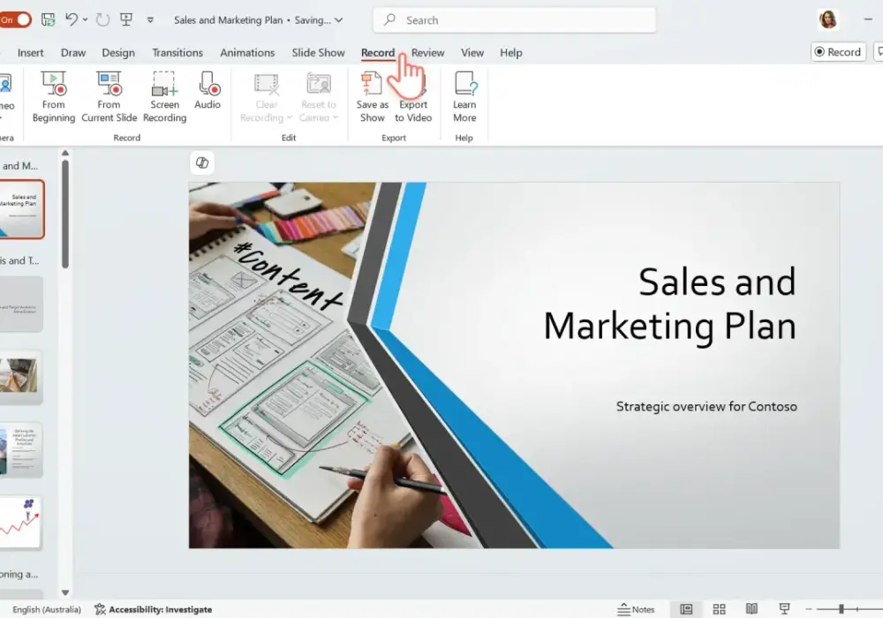Viewport: 883px width, 618px height.
Task: Toggle the AutoSave switch
Action: coord(15,19)
